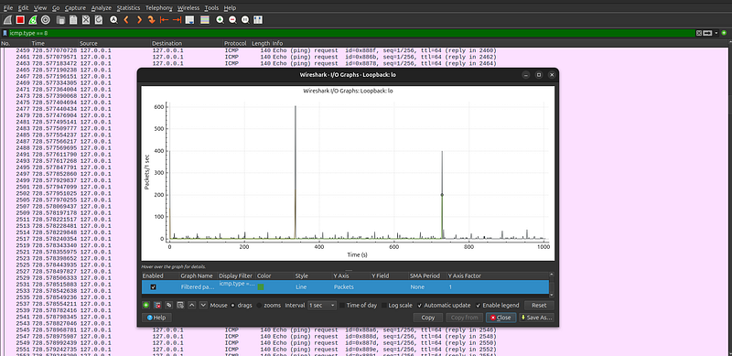Open the Interval 1 sec dropdown
The width and height of the screenshot is (732, 356).
(x=322, y=306)
